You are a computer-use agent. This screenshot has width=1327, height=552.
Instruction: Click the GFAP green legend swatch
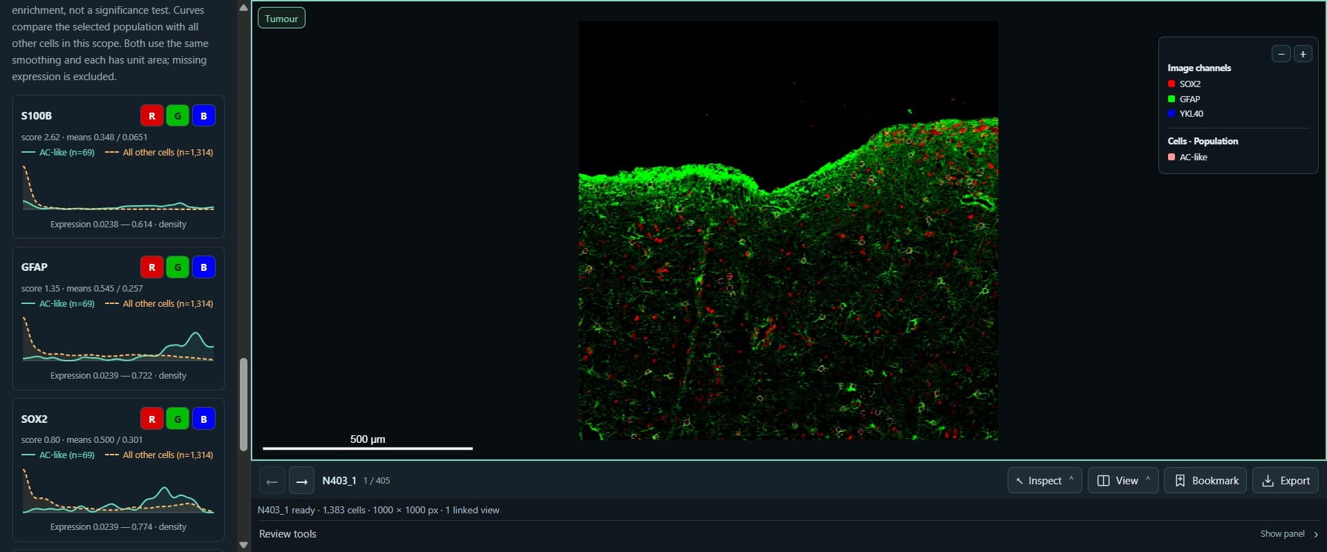[x=1171, y=99]
